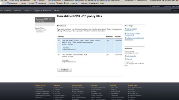Click the arrow icon beside Edit your profile
Viewport: 179px width, 100px height.
(125, 56)
